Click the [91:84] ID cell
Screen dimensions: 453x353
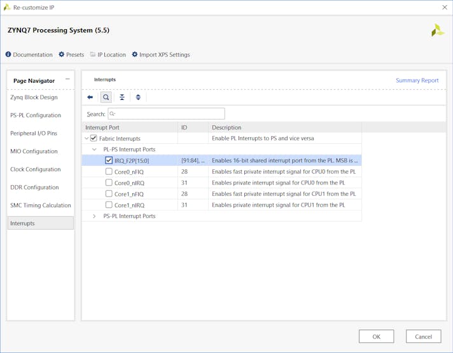coord(193,160)
